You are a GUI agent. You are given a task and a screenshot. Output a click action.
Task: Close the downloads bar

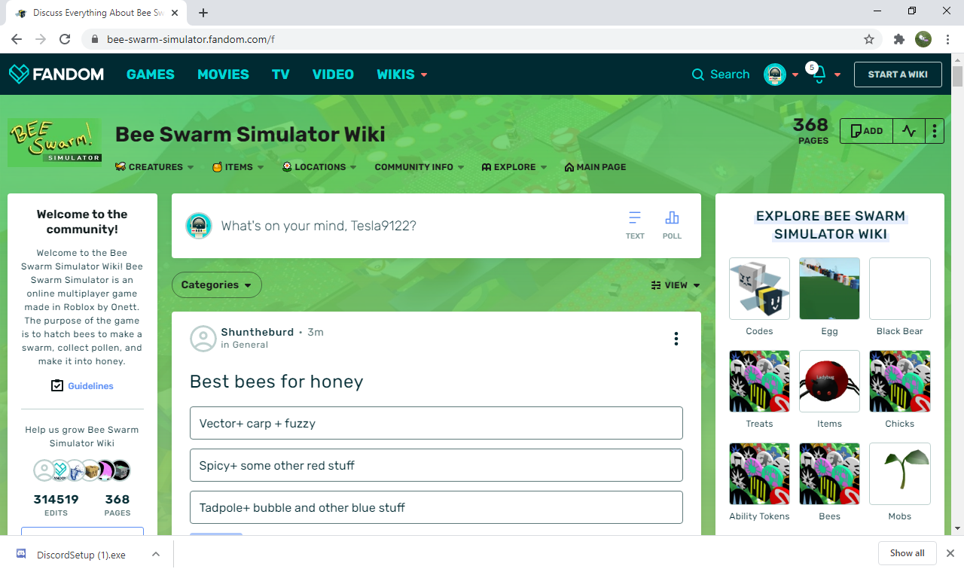pyautogui.click(x=950, y=553)
